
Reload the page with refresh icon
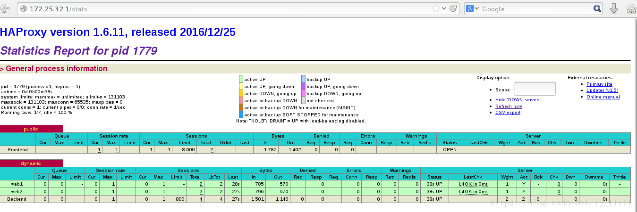pyautogui.click(x=453, y=8)
